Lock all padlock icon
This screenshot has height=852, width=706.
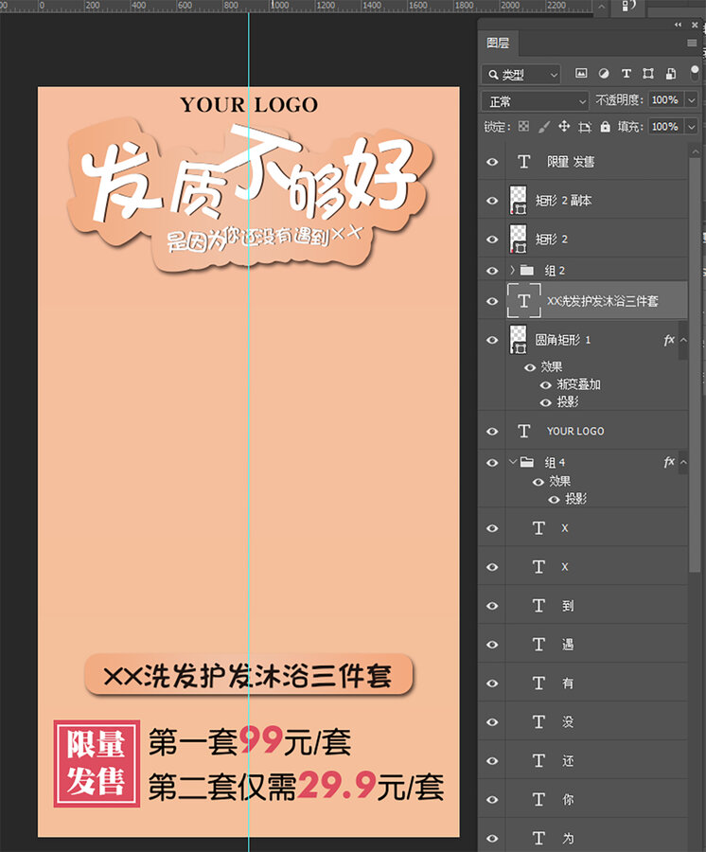tap(605, 127)
